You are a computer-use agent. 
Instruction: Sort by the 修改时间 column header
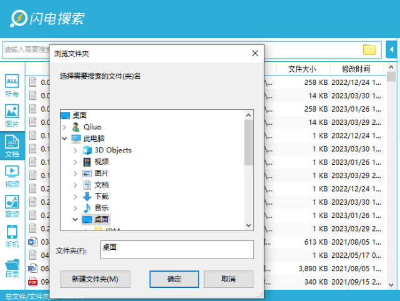click(356, 69)
